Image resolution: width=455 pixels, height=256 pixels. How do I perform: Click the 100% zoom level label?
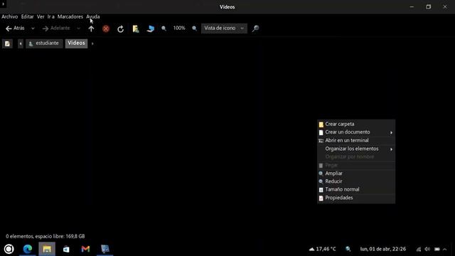point(179,28)
